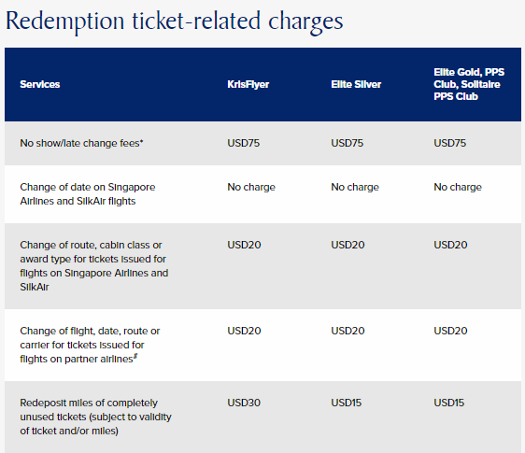Click Change of date on Singapore Airlines label
The height and width of the screenshot is (453, 525).
[88, 194]
